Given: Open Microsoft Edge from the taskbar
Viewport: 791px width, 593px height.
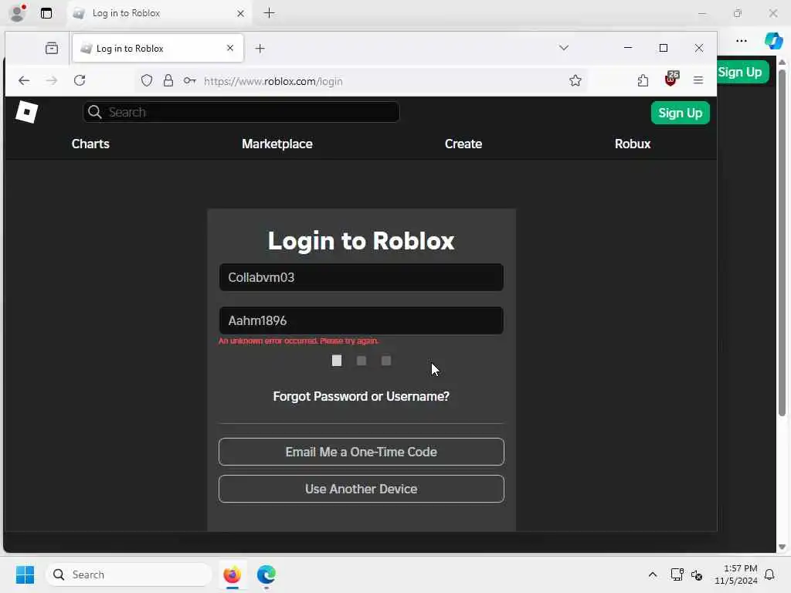Looking at the screenshot, I should point(266,574).
